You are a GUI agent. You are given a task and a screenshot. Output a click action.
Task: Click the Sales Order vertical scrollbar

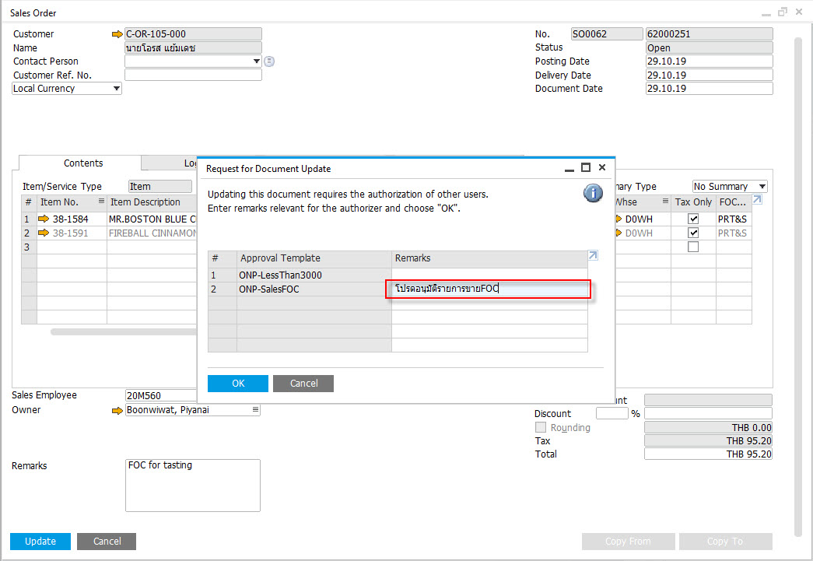coord(798,288)
